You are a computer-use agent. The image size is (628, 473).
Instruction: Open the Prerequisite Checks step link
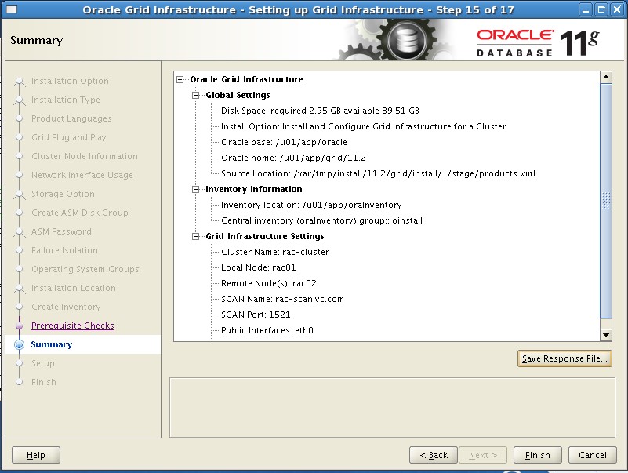click(72, 326)
